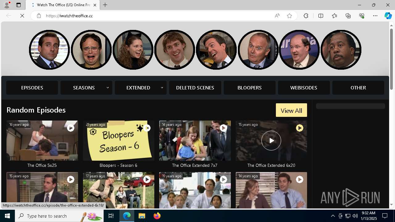Viewport: 395px width, 222px height.
Task: Open DELETED SCENES menu item
Action: [195, 88]
